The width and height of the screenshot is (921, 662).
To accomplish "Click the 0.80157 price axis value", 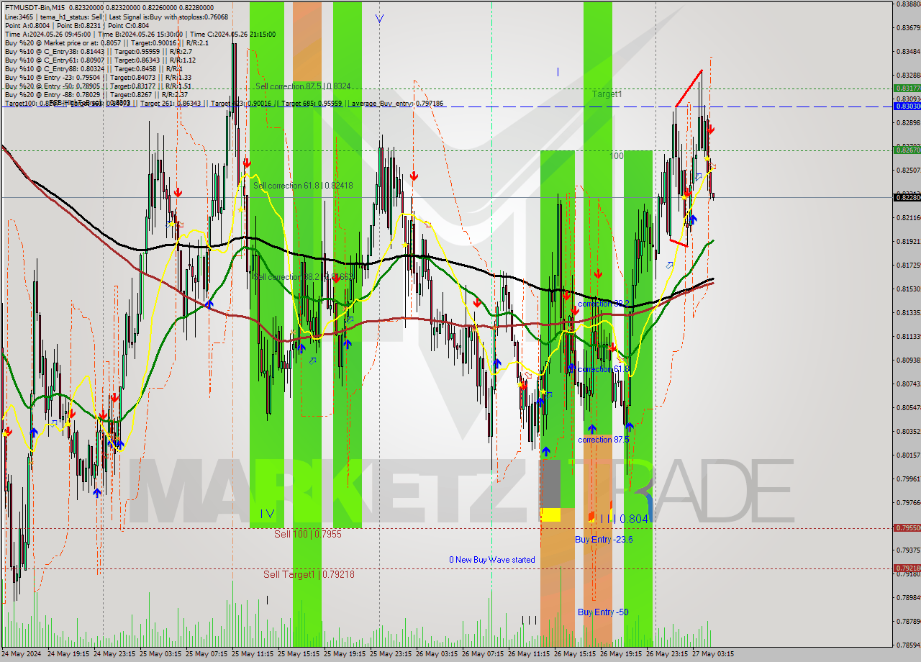I will click(x=908, y=455).
